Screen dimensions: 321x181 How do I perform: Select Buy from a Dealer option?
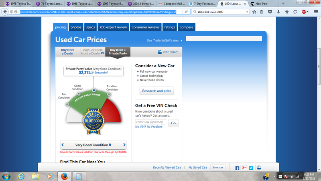tap(67, 51)
